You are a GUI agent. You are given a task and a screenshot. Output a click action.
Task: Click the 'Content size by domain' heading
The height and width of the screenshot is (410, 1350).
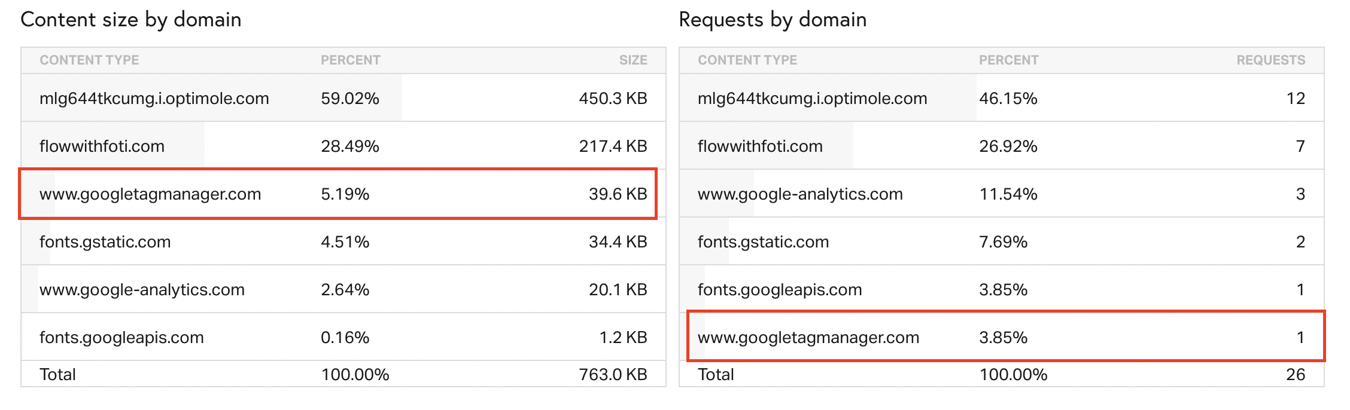(131, 20)
